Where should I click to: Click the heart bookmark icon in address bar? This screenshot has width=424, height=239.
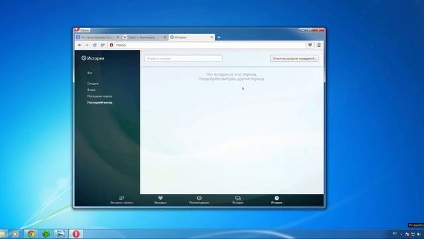pos(310,45)
